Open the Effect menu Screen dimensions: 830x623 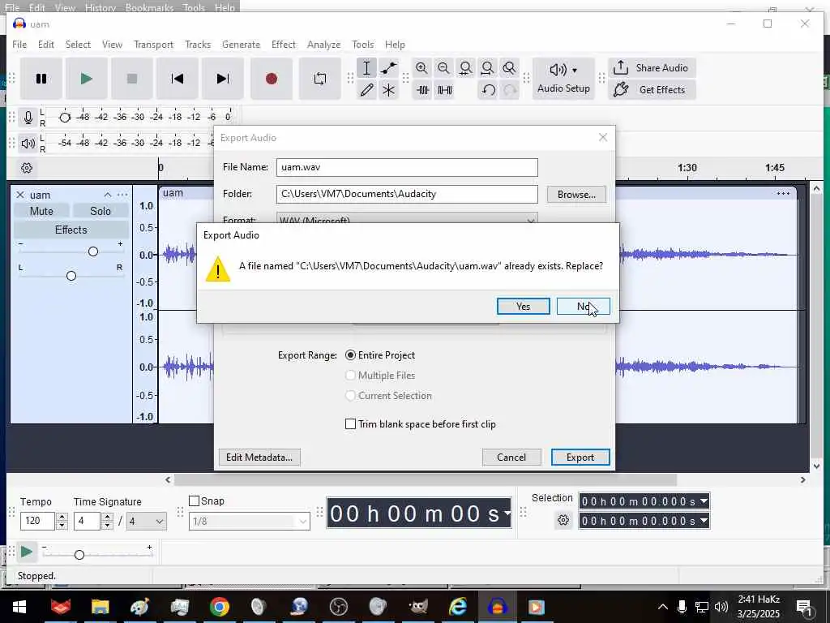pos(284,45)
